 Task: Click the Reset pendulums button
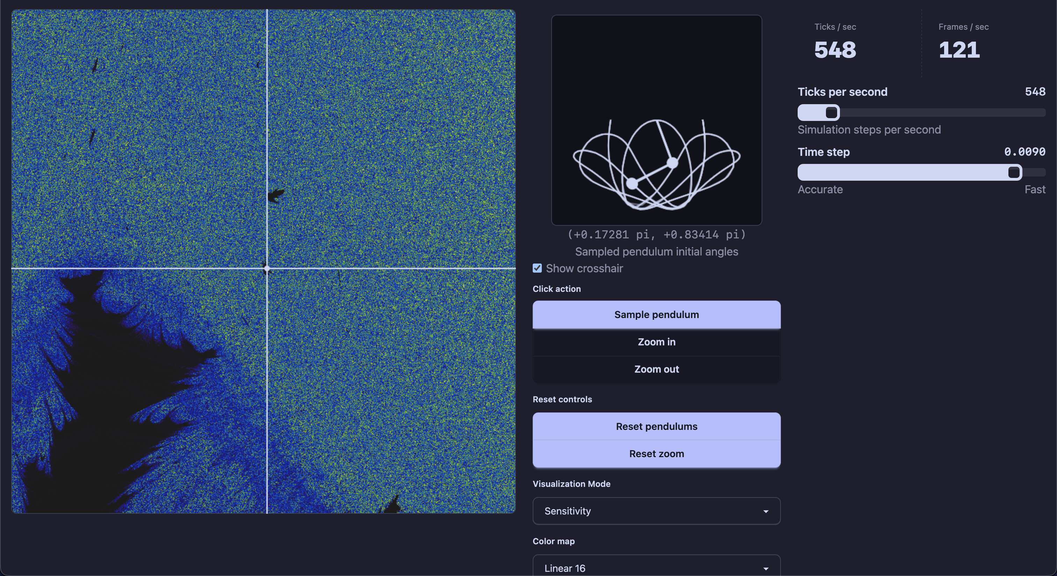pyautogui.click(x=656, y=427)
